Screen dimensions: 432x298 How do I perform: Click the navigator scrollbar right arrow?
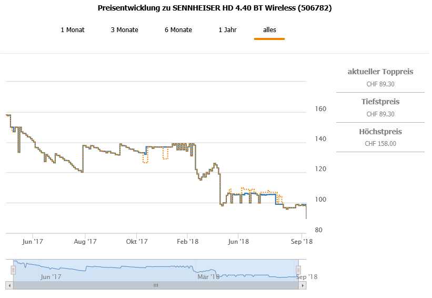[303, 285]
